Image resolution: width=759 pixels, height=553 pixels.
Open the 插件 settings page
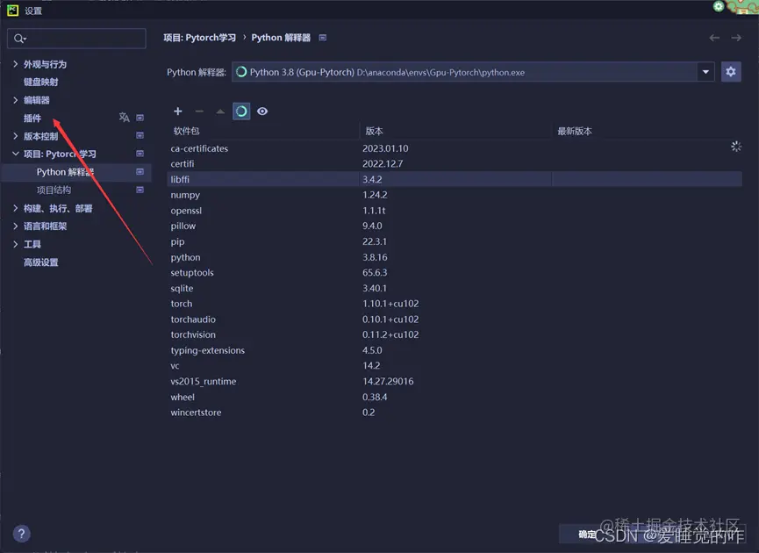pyautogui.click(x=32, y=118)
